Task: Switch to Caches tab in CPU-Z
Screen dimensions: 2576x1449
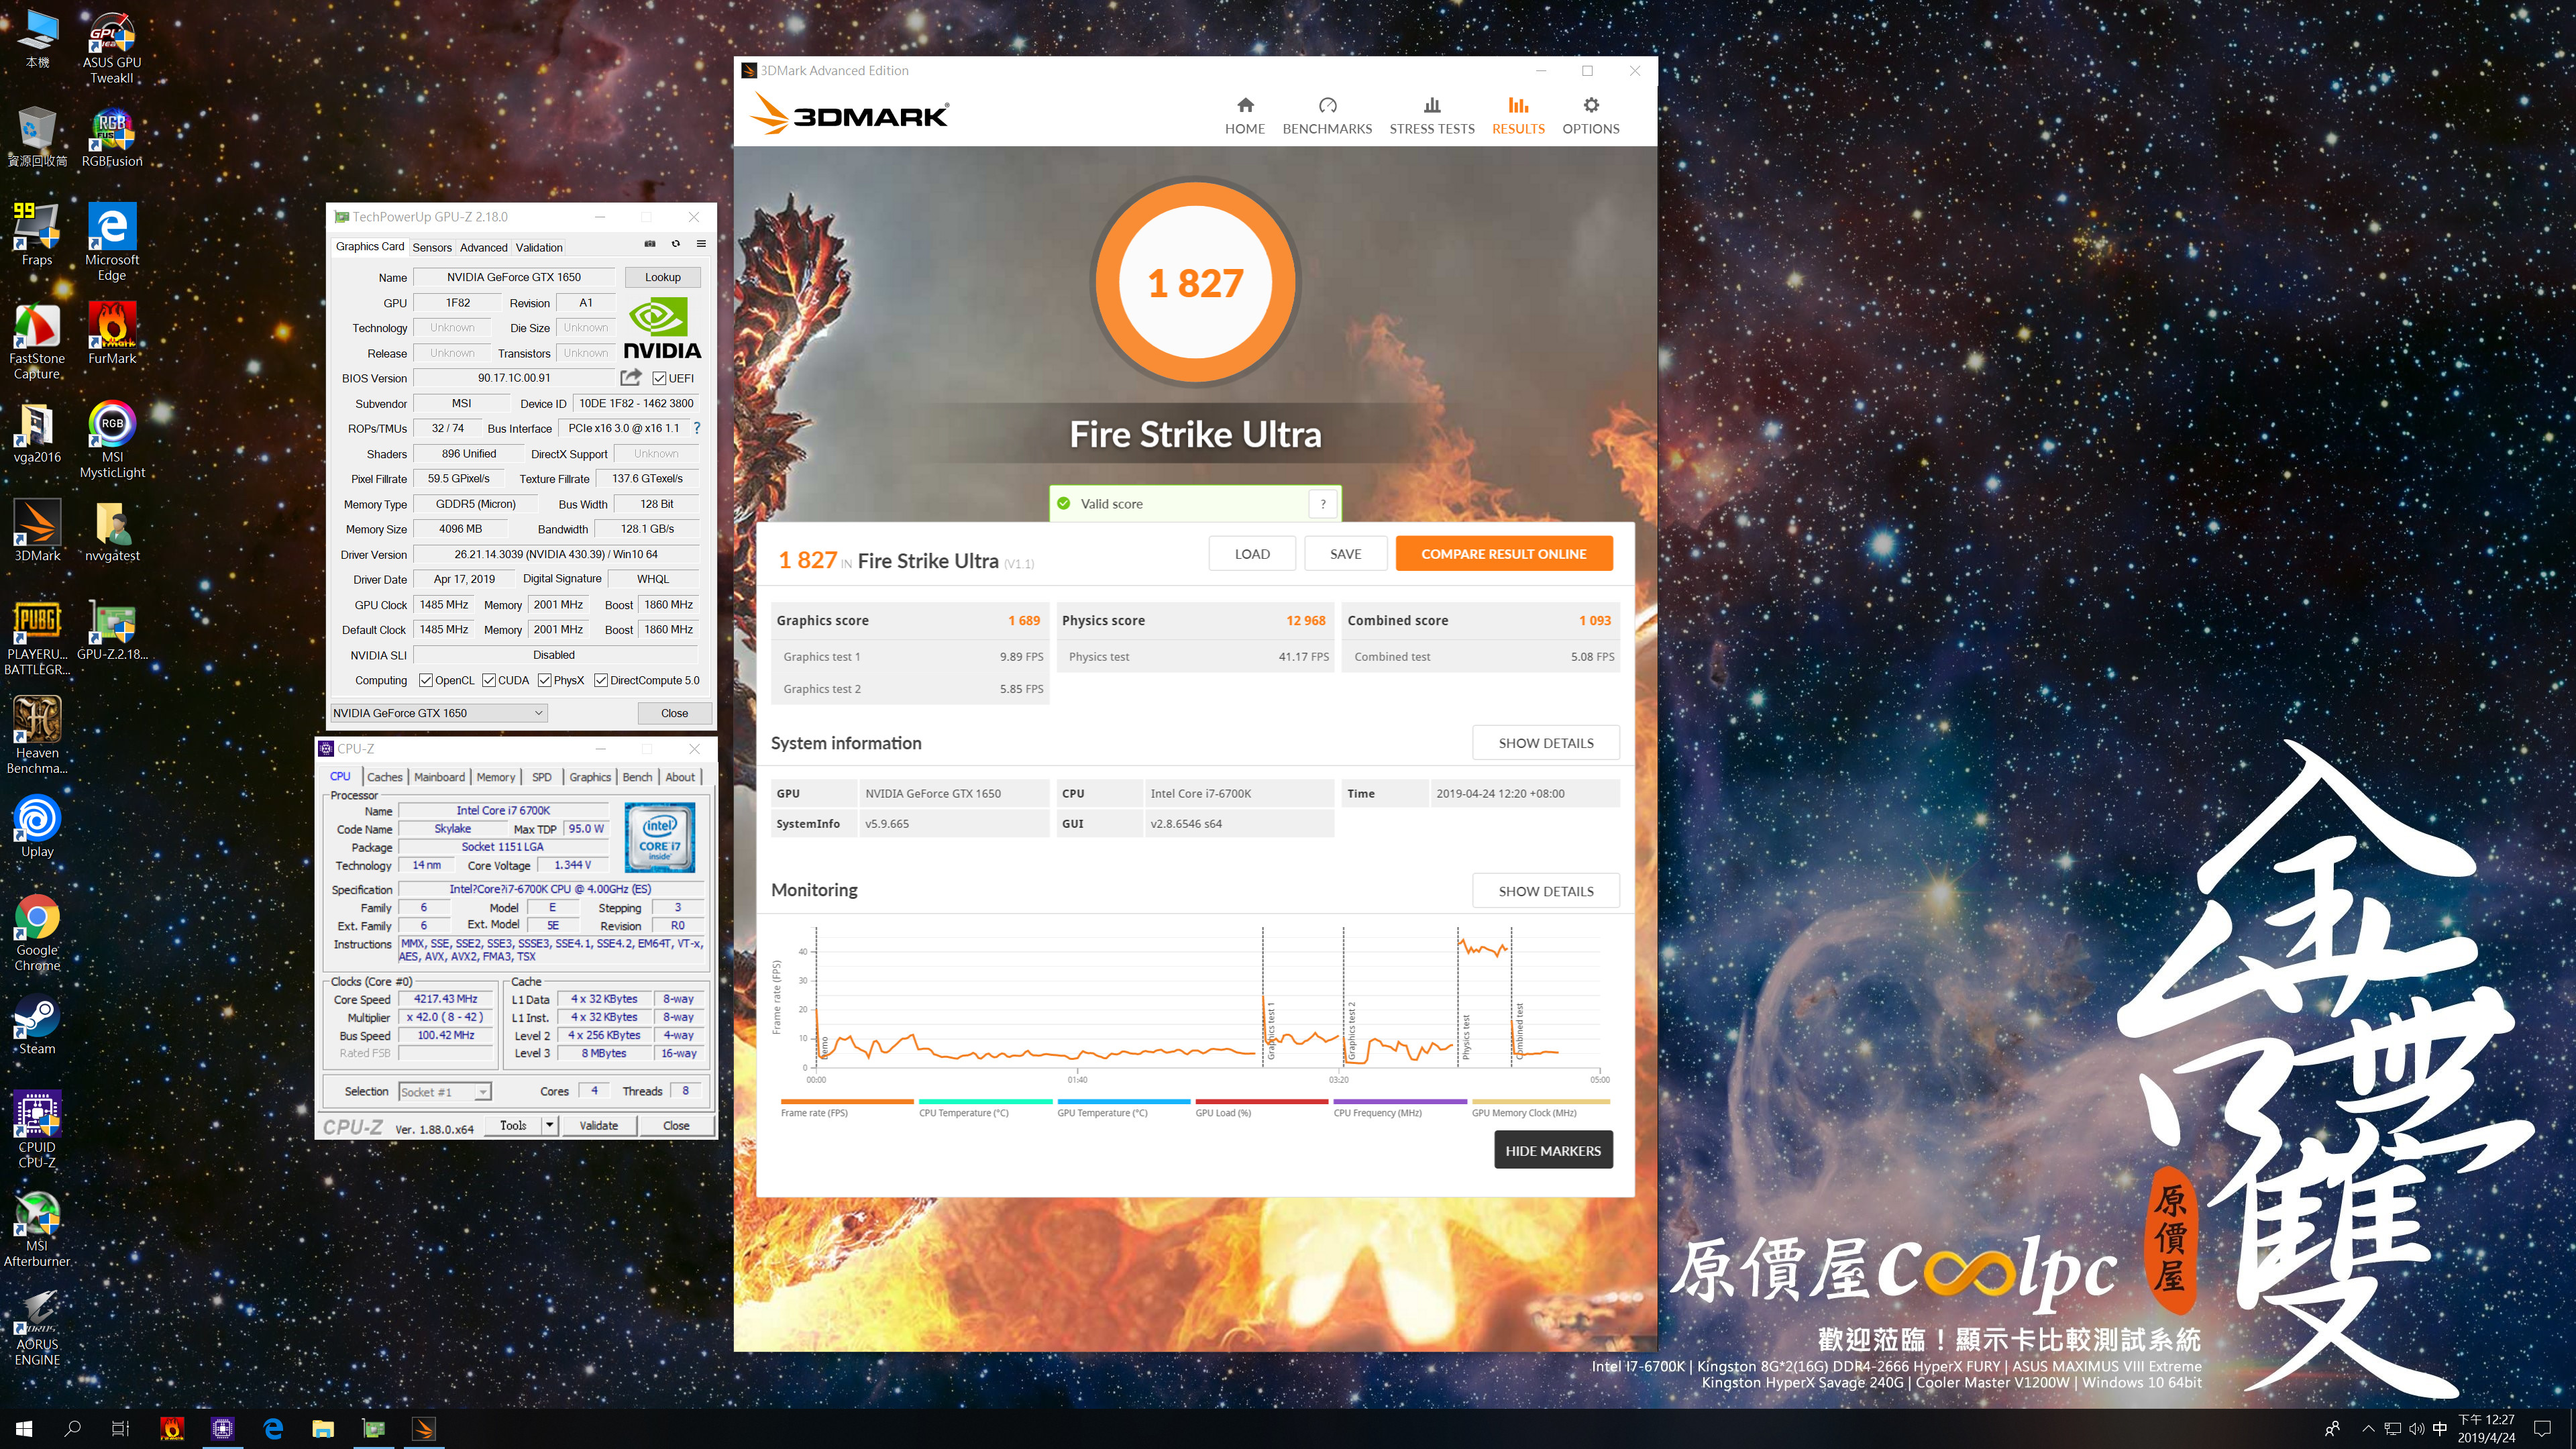Action: (384, 777)
